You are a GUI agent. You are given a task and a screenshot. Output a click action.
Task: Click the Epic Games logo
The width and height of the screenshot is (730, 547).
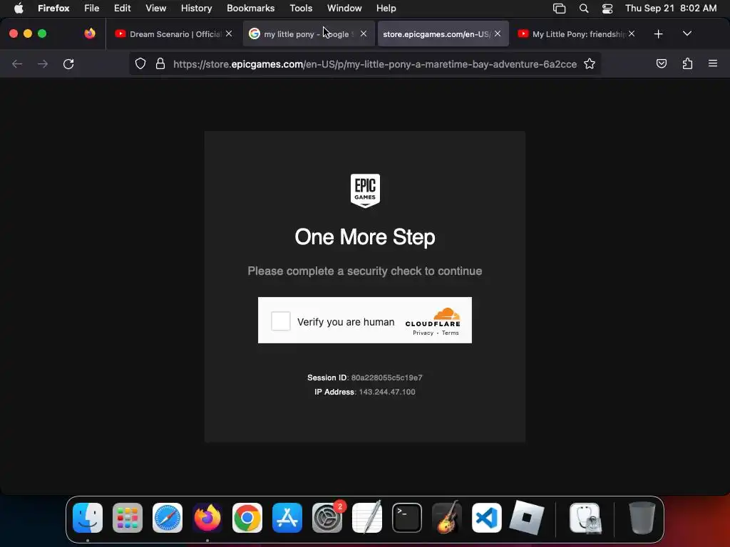coord(365,190)
